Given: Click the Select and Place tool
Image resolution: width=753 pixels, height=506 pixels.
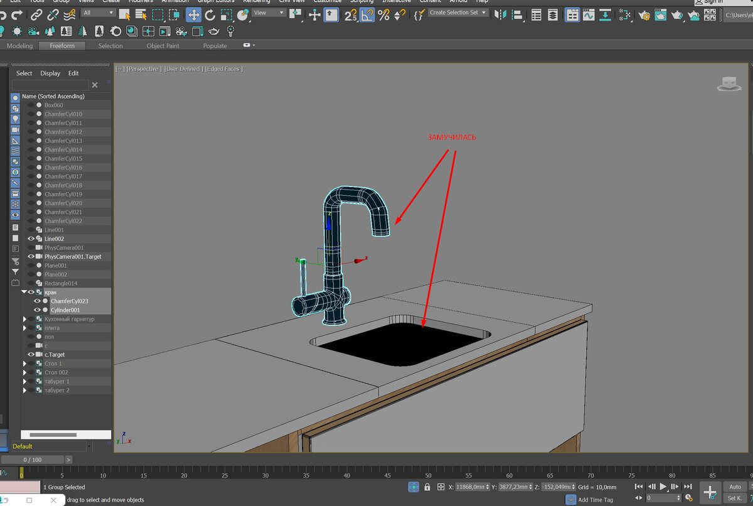Looking at the screenshot, I should click(243, 14).
